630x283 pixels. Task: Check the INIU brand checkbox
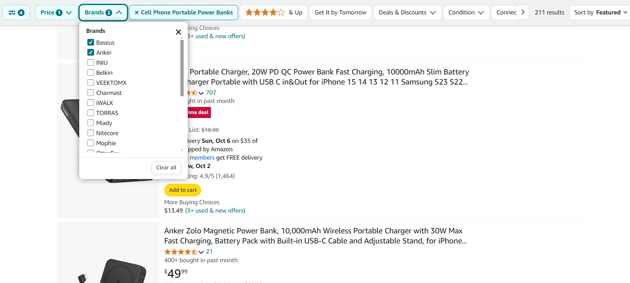coord(91,63)
